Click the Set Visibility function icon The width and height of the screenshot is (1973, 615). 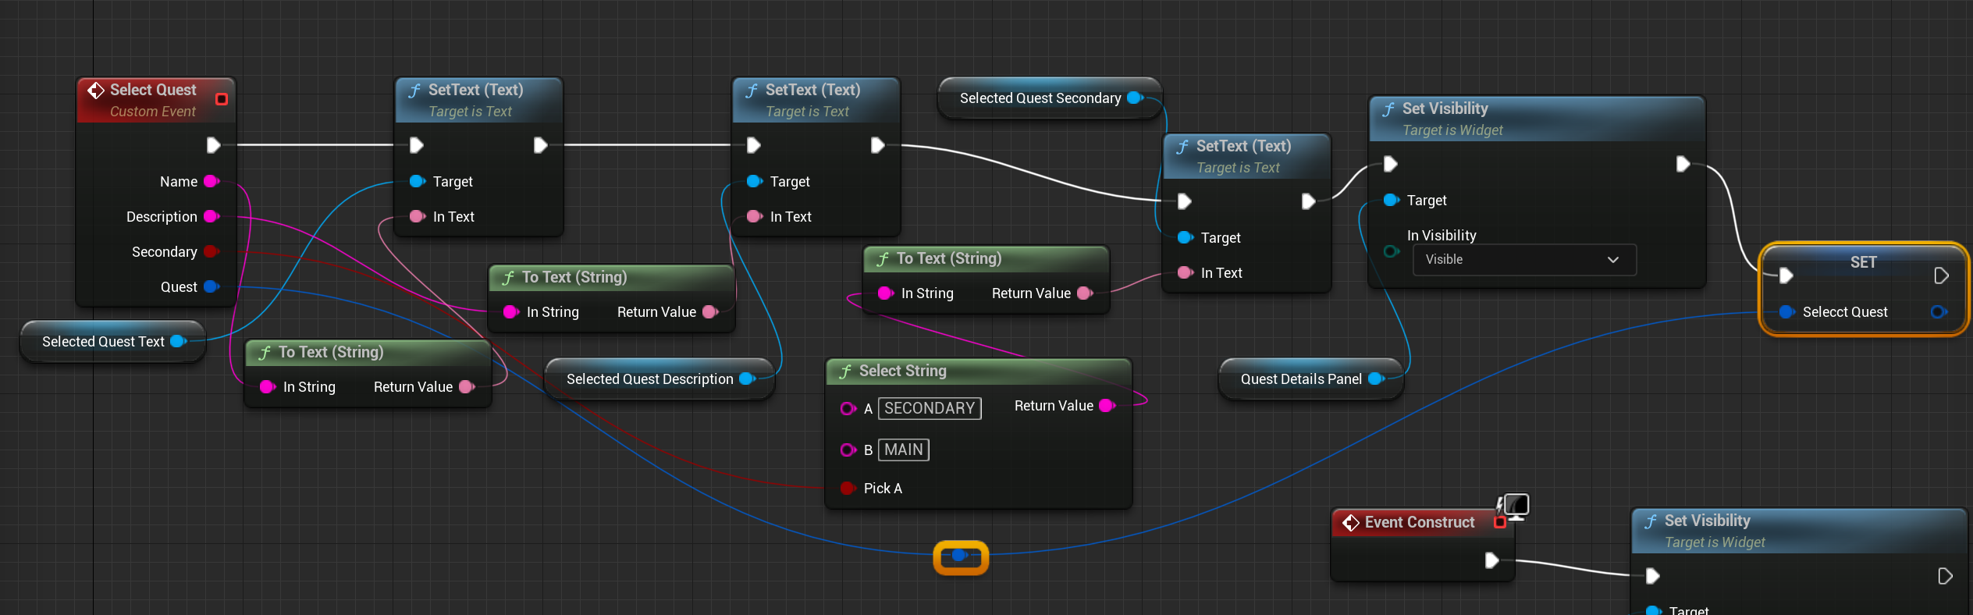point(1388,109)
